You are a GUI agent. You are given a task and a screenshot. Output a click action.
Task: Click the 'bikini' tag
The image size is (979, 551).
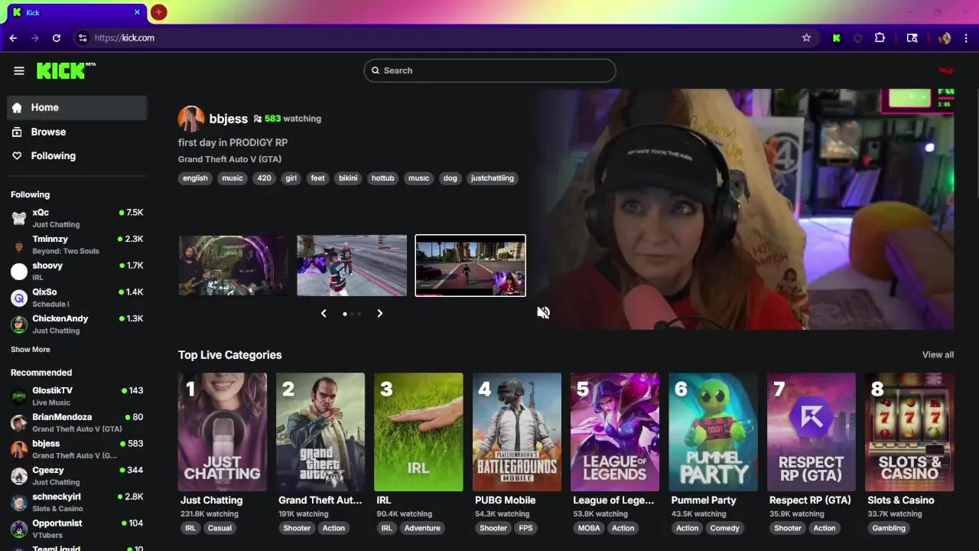click(348, 178)
